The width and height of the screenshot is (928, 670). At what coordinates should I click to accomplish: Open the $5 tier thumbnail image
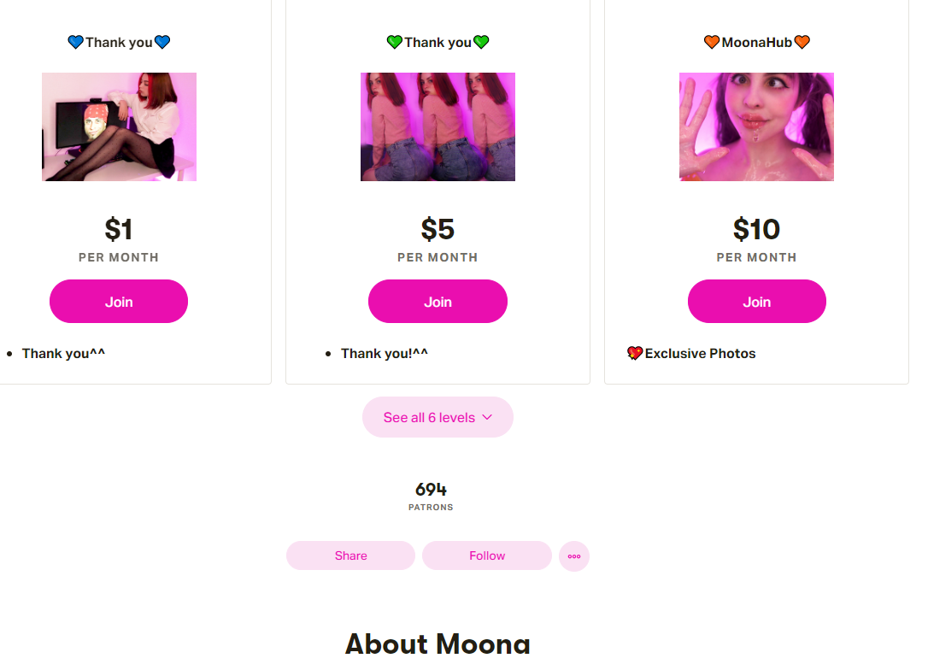438,126
